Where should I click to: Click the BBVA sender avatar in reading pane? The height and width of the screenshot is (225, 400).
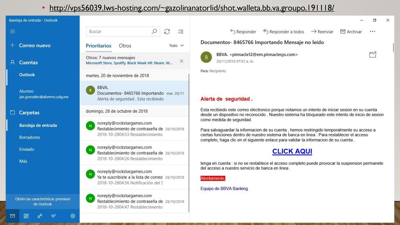pos(206,57)
